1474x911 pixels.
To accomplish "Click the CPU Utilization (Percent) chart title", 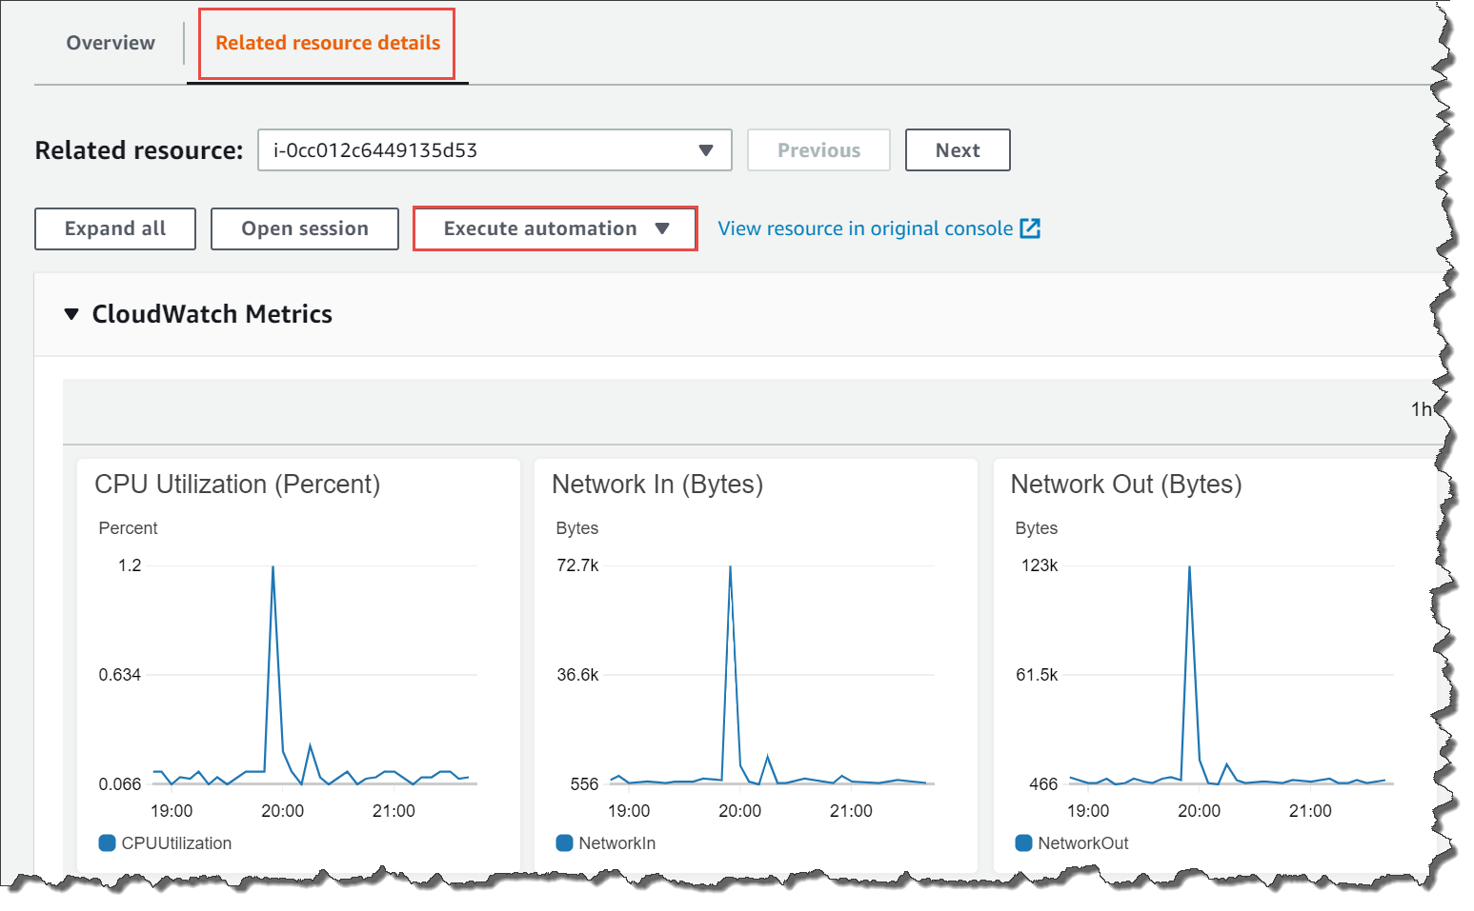I will [x=237, y=485].
